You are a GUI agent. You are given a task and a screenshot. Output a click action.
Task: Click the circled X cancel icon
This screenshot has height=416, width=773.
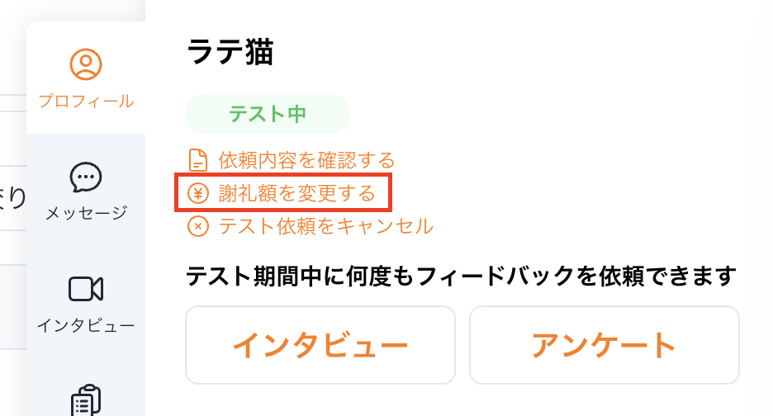(x=198, y=226)
